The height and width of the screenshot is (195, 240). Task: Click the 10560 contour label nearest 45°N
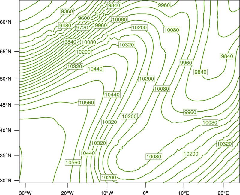pos(87,103)
